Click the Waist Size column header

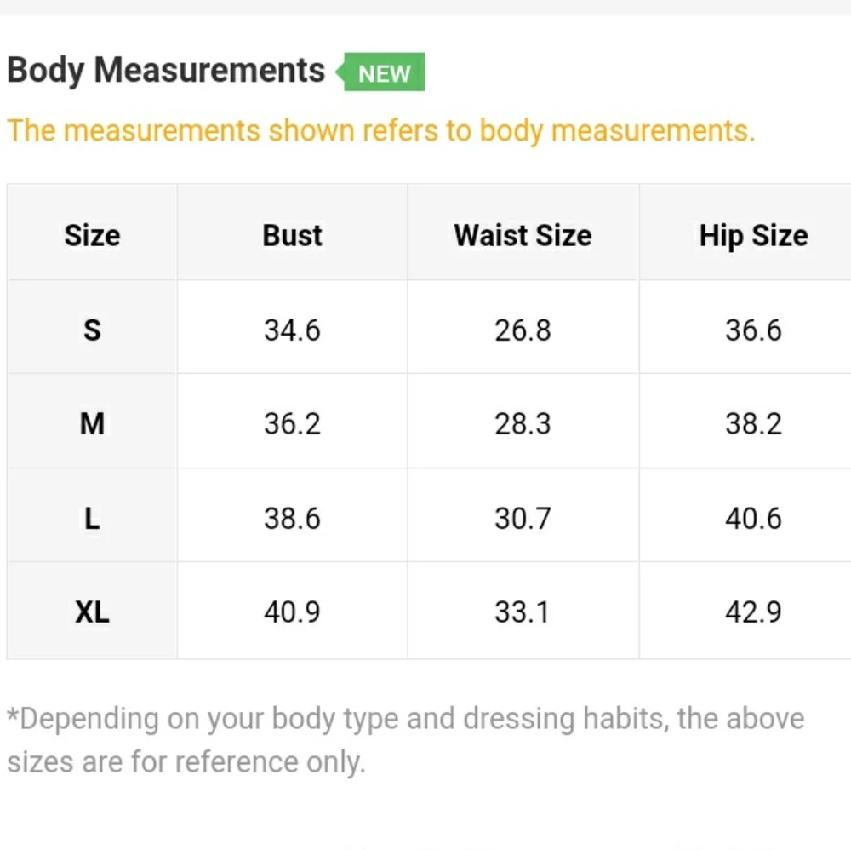click(523, 235)
